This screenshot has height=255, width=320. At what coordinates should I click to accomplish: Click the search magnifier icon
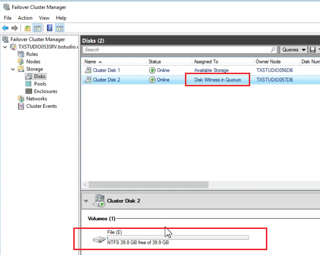[273, 49]
